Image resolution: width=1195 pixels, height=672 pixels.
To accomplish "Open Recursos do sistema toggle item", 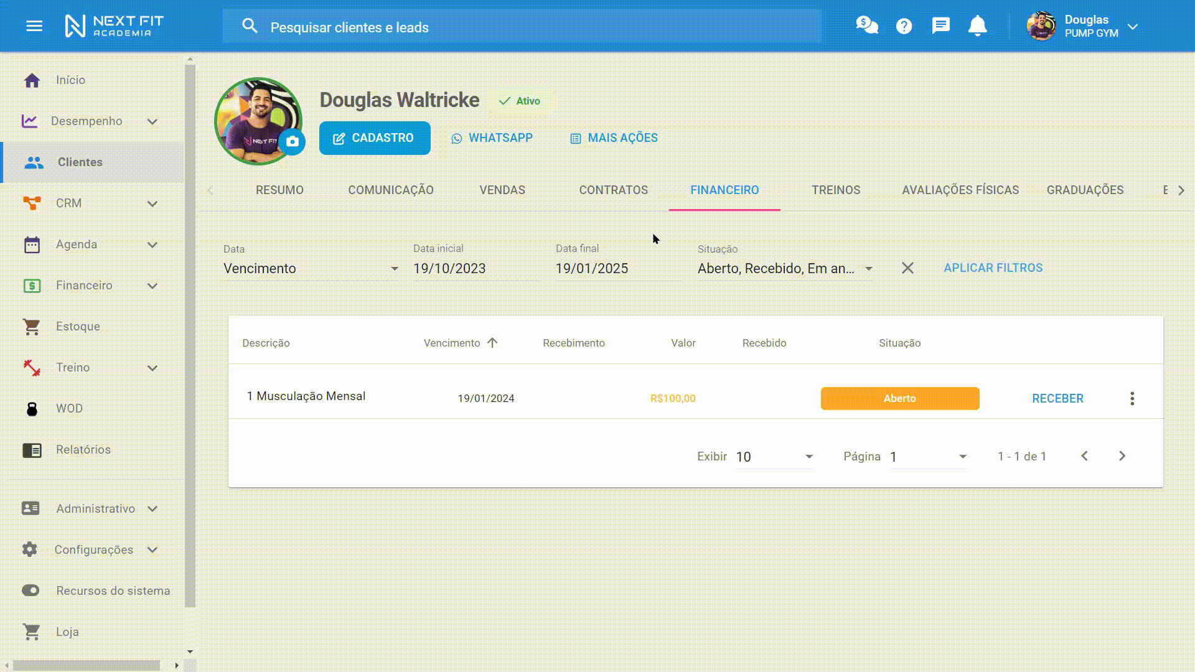I will pos(113,590).
